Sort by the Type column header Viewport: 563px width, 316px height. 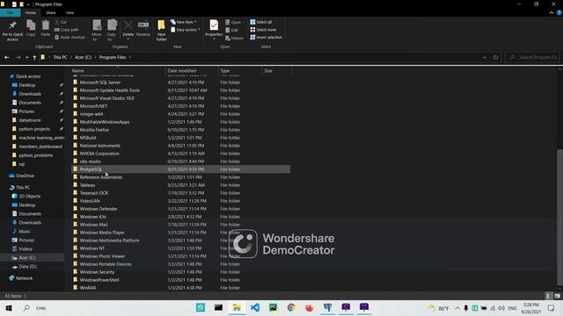(x=240, y=70)
